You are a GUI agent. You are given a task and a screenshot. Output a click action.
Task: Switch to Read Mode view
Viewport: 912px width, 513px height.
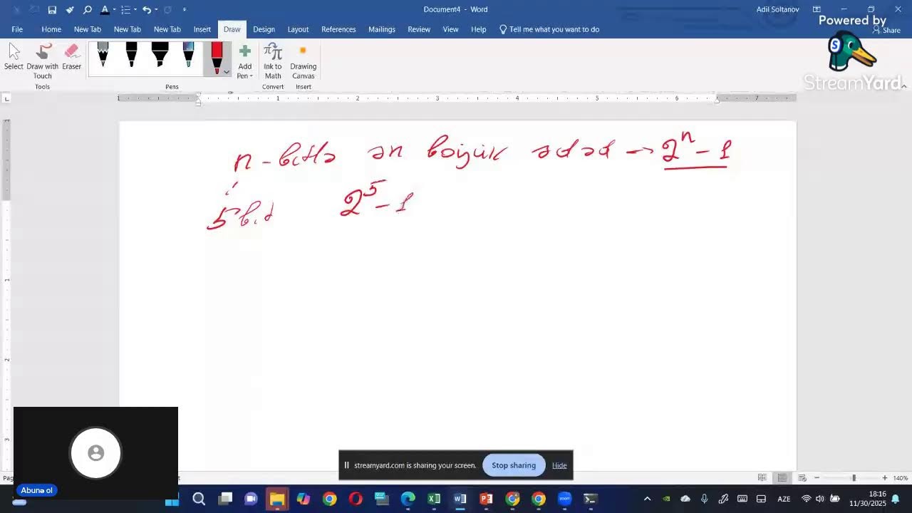(762, 478)
